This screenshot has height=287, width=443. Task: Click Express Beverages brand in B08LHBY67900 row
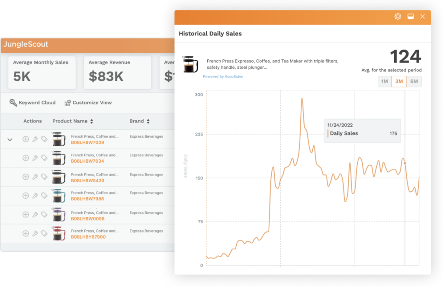click(x=146, y=231)
